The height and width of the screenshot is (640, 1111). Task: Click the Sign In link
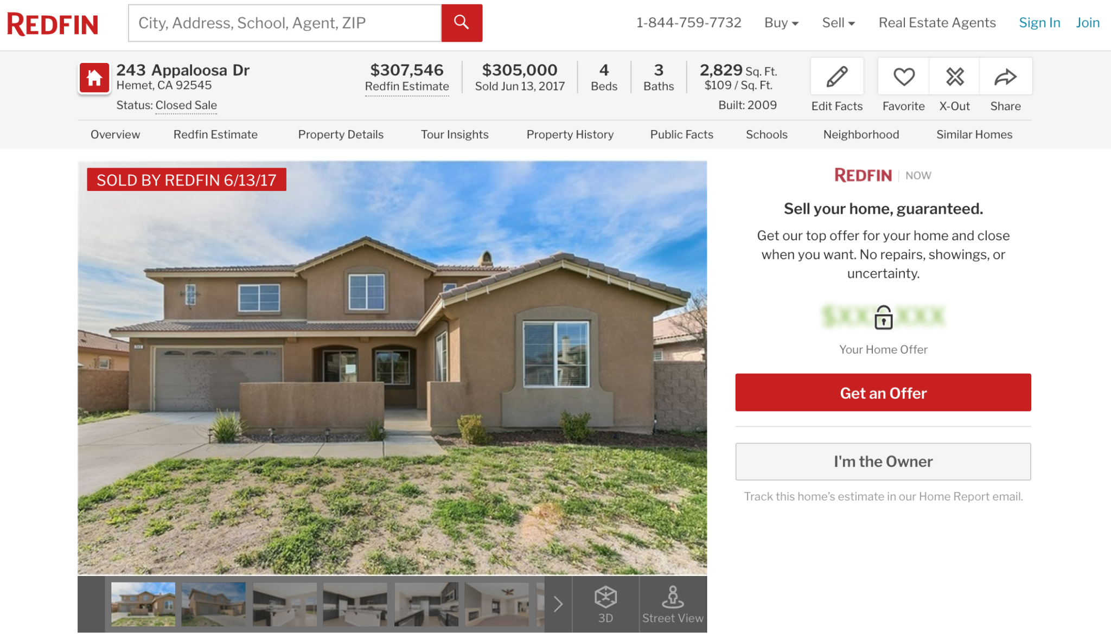1039,21
